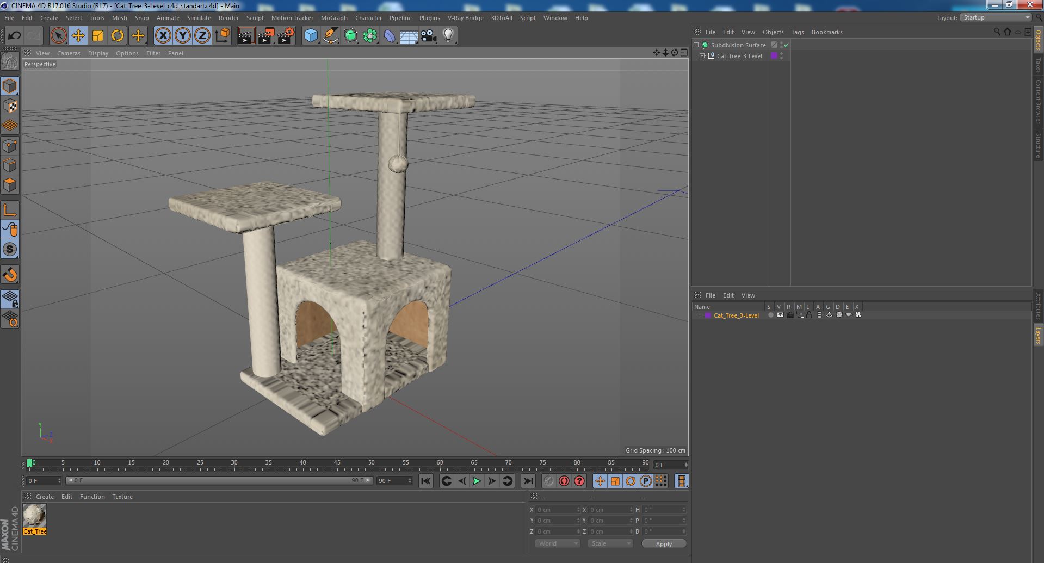Select the Rotate tool
This screenshot has height=563, width=1044.
[118, 36]
